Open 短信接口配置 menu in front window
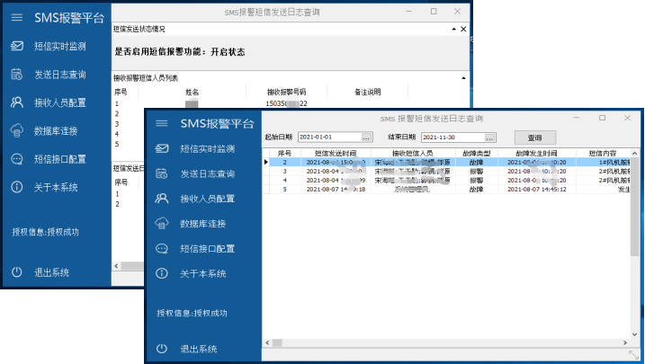The image size is (645, 364). pos(207,249)
